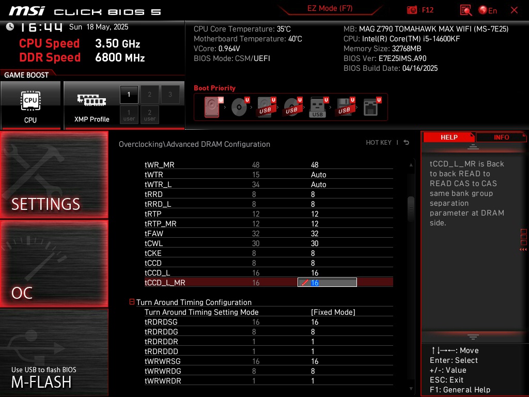The image size is (529, 397).
Task: Select the tCKE timing row
Action: [x=269, y=253]
